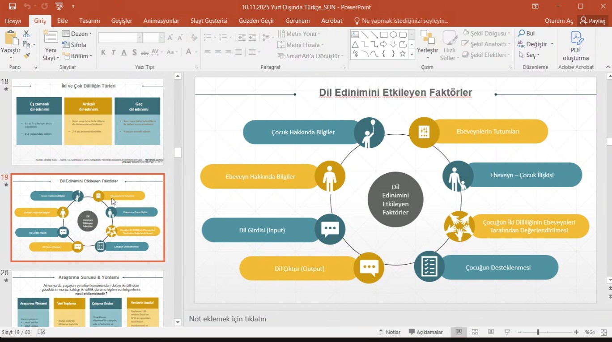Viewport: 612px width, 342px height.
Task: Click fit slide to window icon
Action: (603, 332)
